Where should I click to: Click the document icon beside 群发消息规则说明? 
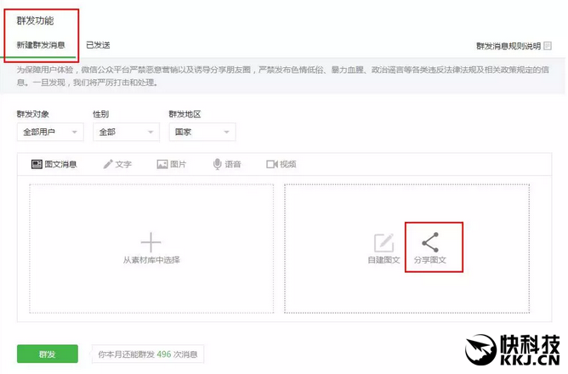pos(548,46)
